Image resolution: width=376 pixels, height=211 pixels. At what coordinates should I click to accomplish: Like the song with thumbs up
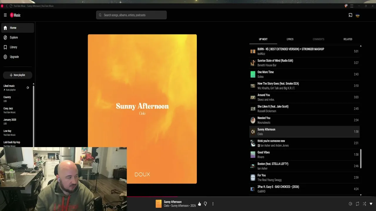click(199, 204)
